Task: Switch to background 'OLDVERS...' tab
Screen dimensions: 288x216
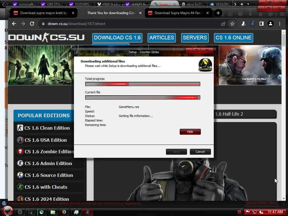Action: click(x=81, y=4)
